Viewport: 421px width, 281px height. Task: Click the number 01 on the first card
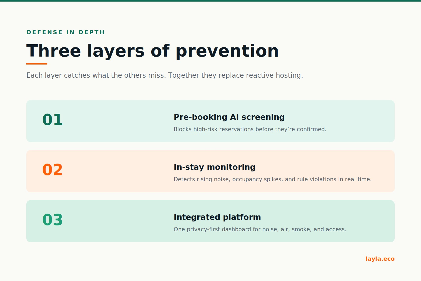coord(52,120)
